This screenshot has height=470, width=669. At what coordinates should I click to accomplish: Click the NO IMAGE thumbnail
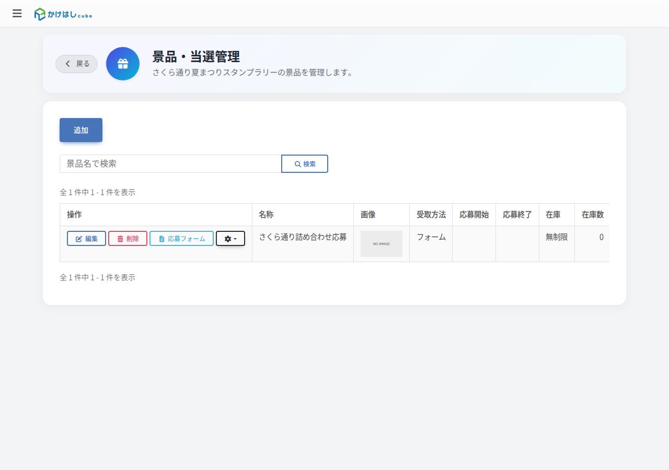pos(382,244)
